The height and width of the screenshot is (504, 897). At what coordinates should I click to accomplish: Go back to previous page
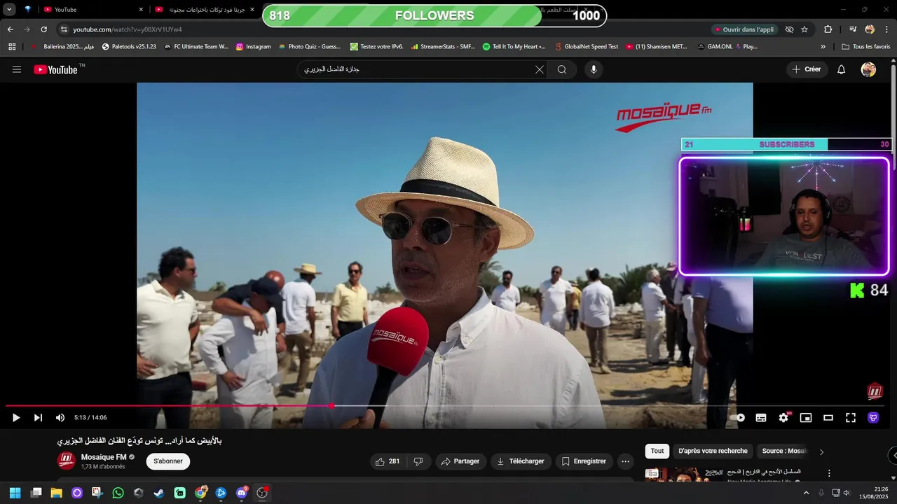pyautogui.click(x=10, y=29)
